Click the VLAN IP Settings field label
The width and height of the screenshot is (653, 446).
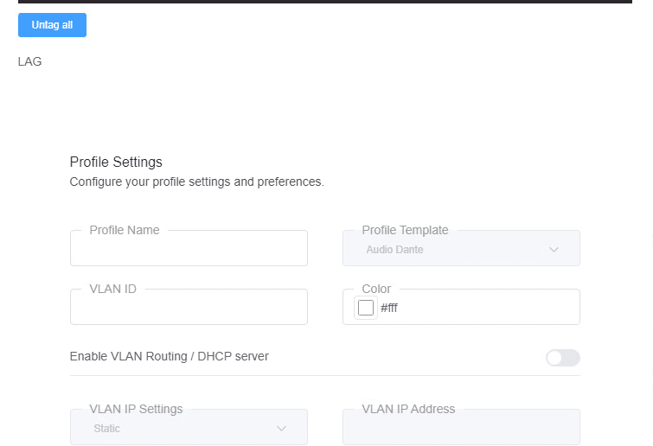[136, 409]
